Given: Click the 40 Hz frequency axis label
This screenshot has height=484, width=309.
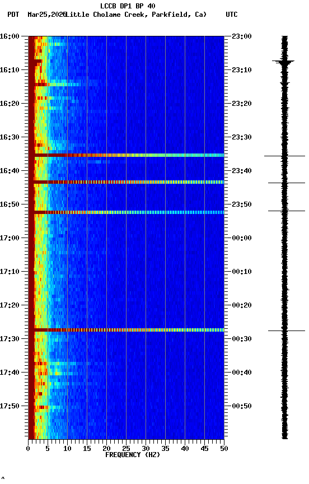Looking at the screenshot, I should (x=185, y=449).
